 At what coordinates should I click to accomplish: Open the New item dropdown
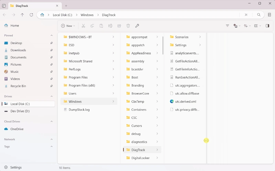[x=68, y=26]
